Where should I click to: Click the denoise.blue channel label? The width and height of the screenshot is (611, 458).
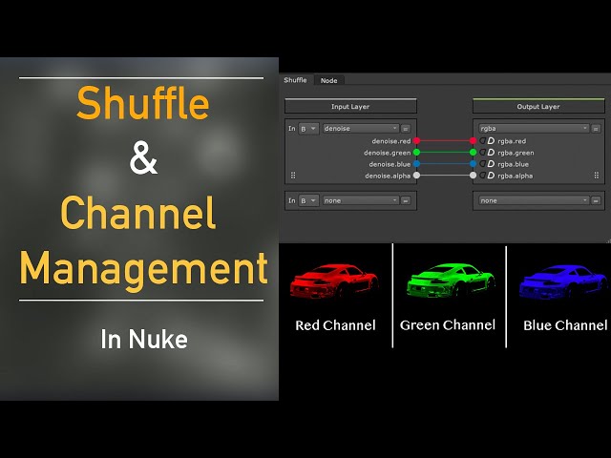coord(390,164)
